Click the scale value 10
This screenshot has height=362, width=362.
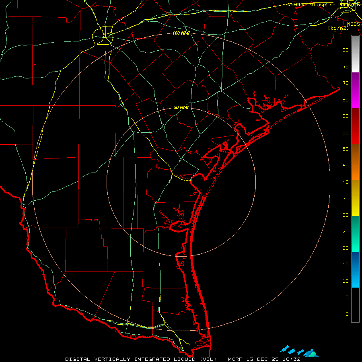point(346,281)
